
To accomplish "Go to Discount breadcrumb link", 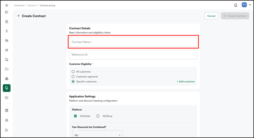I will pos(32,5).
